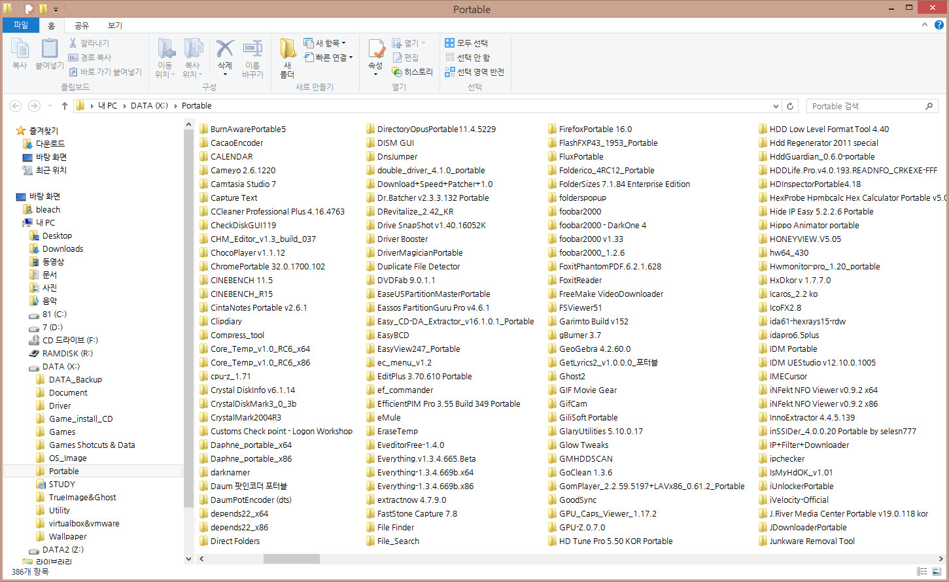Open the Open (열기) dropdown arrow
Screen dimensions: 949x582
pos(423,43)
